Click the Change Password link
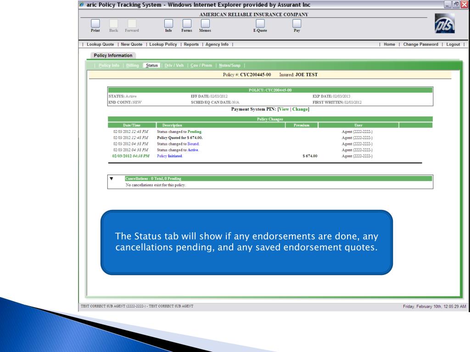The height and width of the screenshot is (352, 470). click(x=420, y=44)
